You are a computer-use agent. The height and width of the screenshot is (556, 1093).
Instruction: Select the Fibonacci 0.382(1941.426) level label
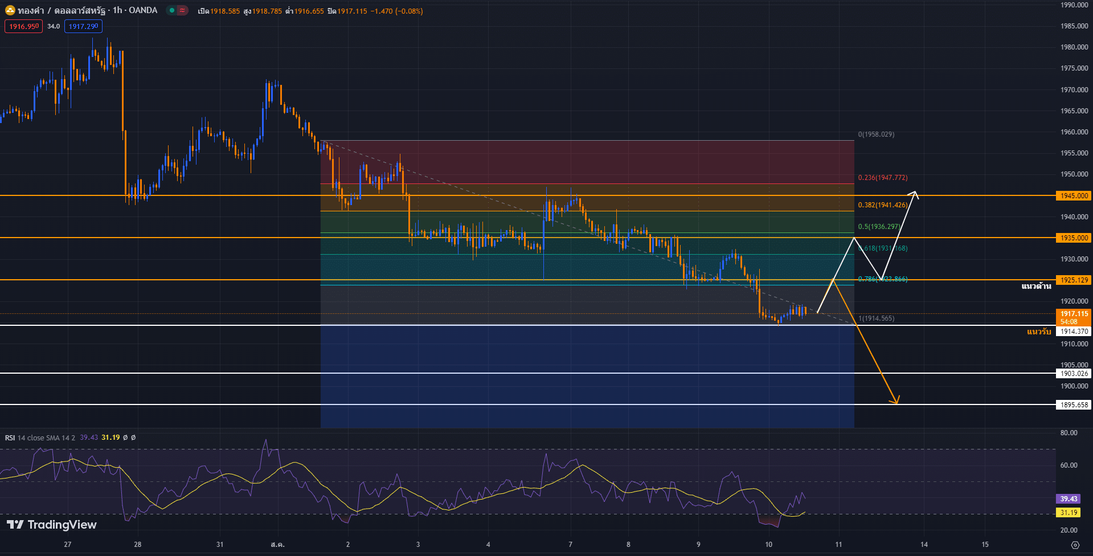pos(882,205)
